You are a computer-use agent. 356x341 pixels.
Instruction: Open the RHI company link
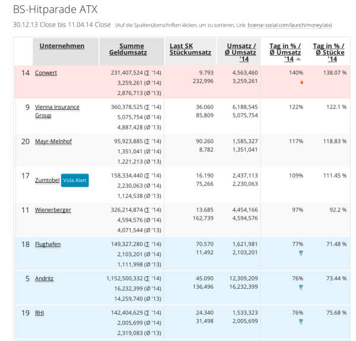39,312
